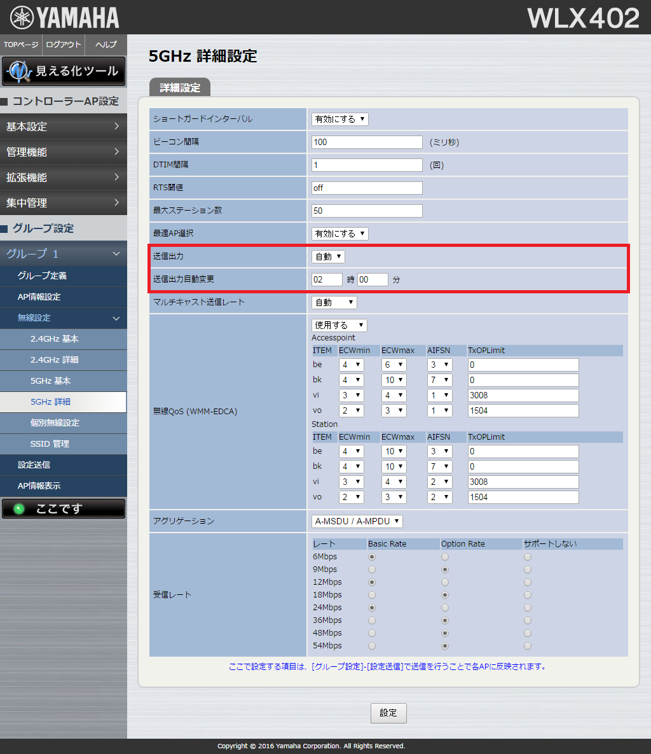
Task: Open the ショートガードインターバル dropdown
Action: (x=339, y=119)
